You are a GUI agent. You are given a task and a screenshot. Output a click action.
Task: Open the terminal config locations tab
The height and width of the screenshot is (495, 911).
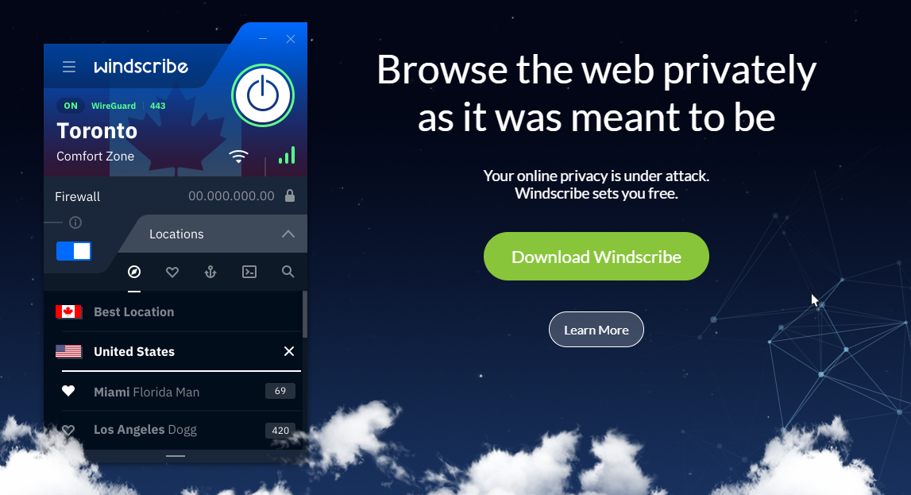249,272
